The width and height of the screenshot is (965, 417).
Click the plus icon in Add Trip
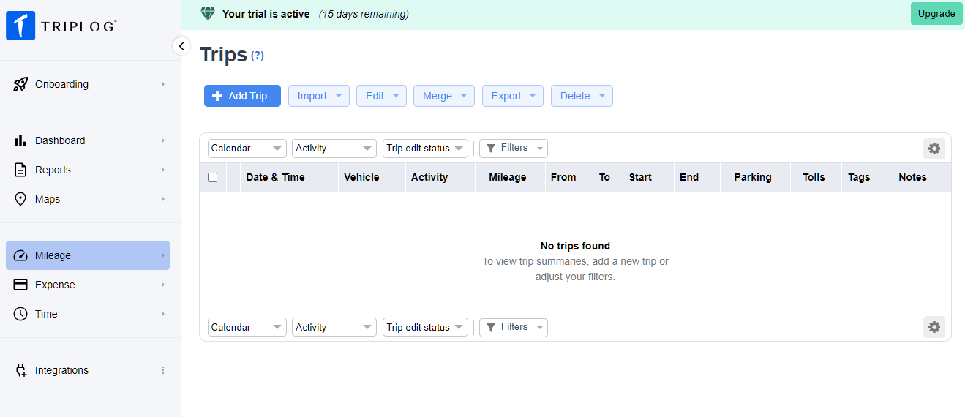click(217, 96)
